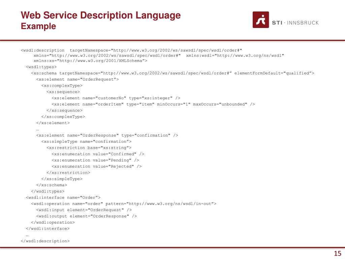Click the orderItem element line

click(x=153, y=104)
